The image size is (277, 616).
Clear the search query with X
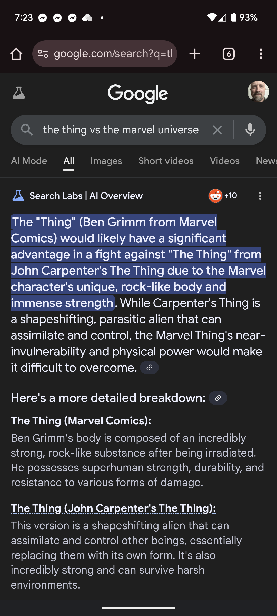217,130
